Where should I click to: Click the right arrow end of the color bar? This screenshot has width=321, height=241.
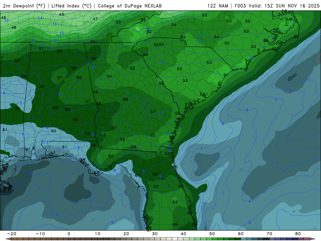[313, 239]
